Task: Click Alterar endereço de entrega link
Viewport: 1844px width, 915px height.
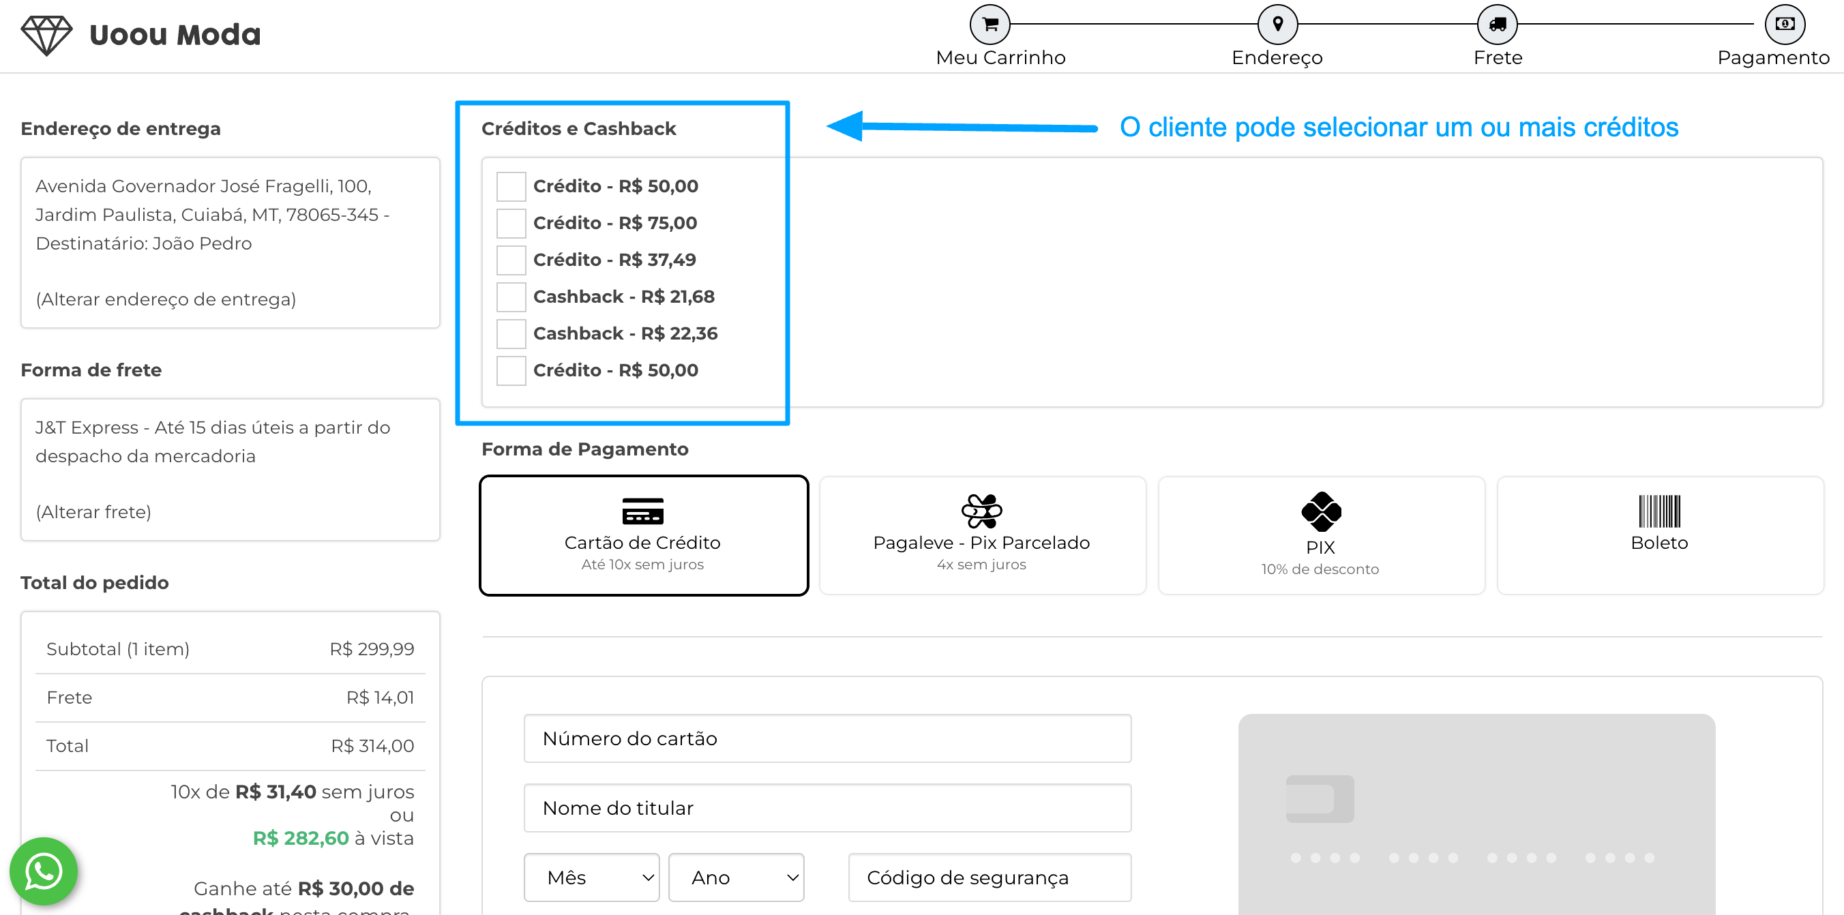Action: (166, 299)
